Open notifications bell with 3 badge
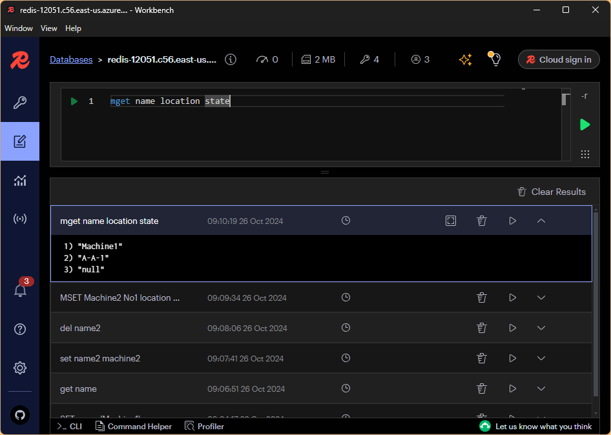 (21, 290)
